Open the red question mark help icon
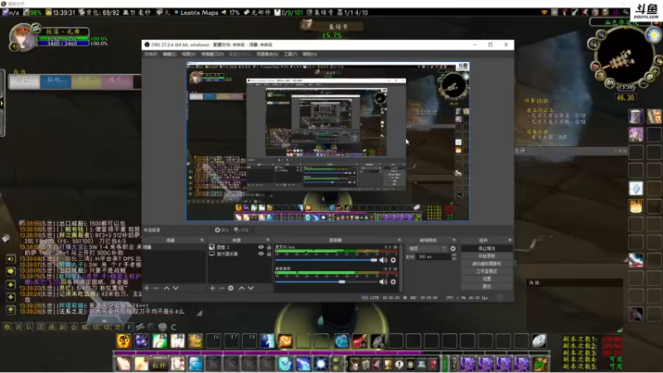The image size is (663, 373). point(433,364)
